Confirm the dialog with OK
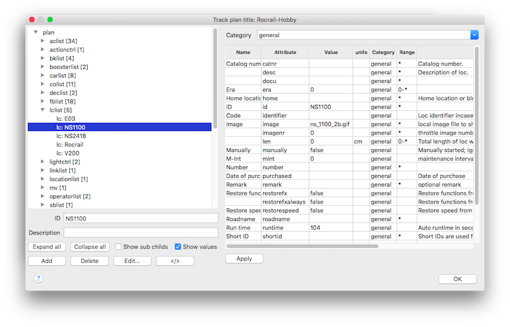510x327 pixels. (x=457, y=279)
